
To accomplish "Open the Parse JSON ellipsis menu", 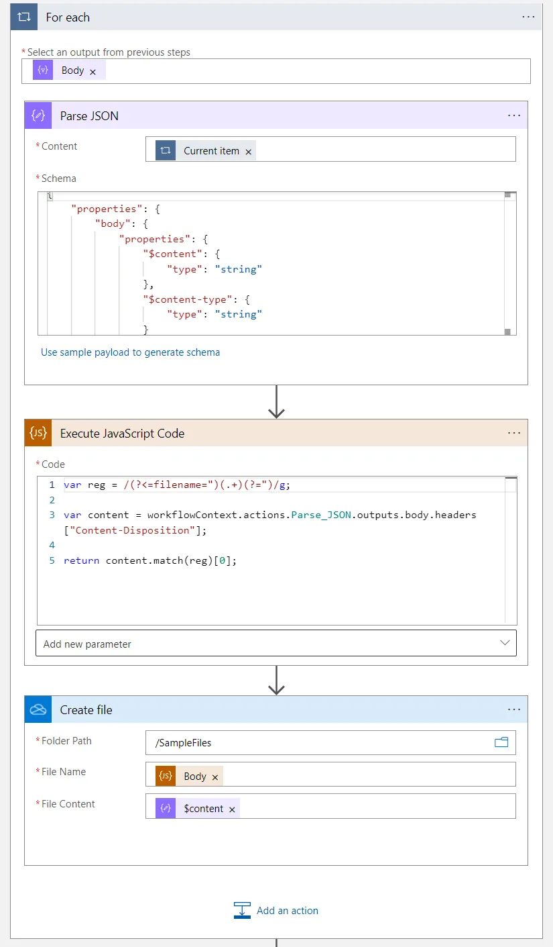I will [x=514, y=115].
